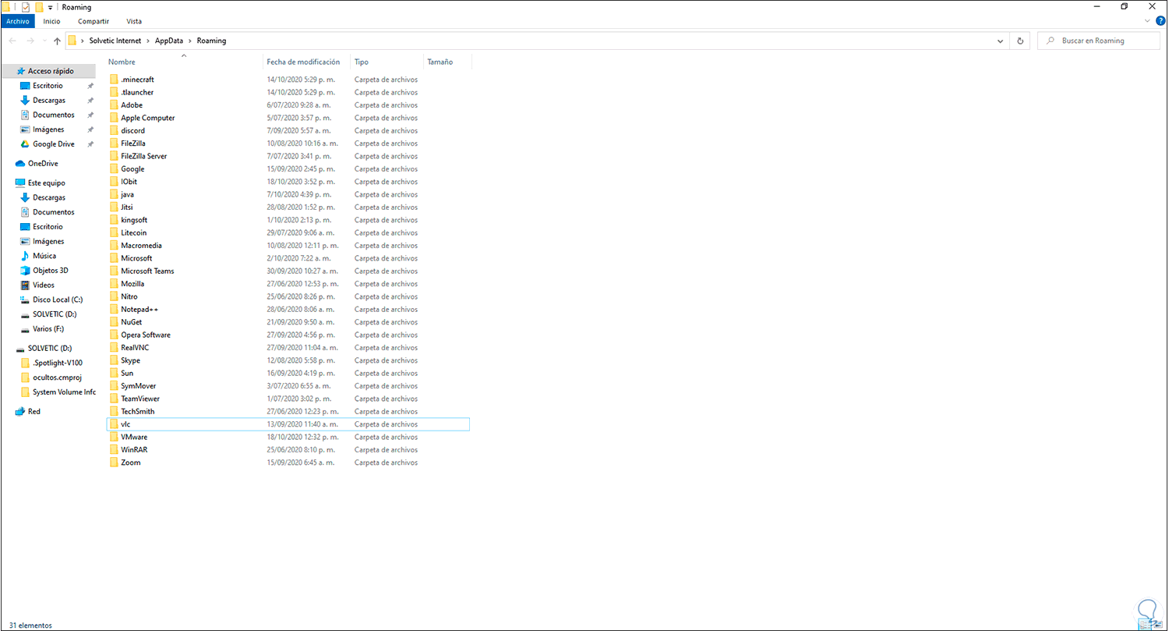Click the Red network icon

click(20, 411)
